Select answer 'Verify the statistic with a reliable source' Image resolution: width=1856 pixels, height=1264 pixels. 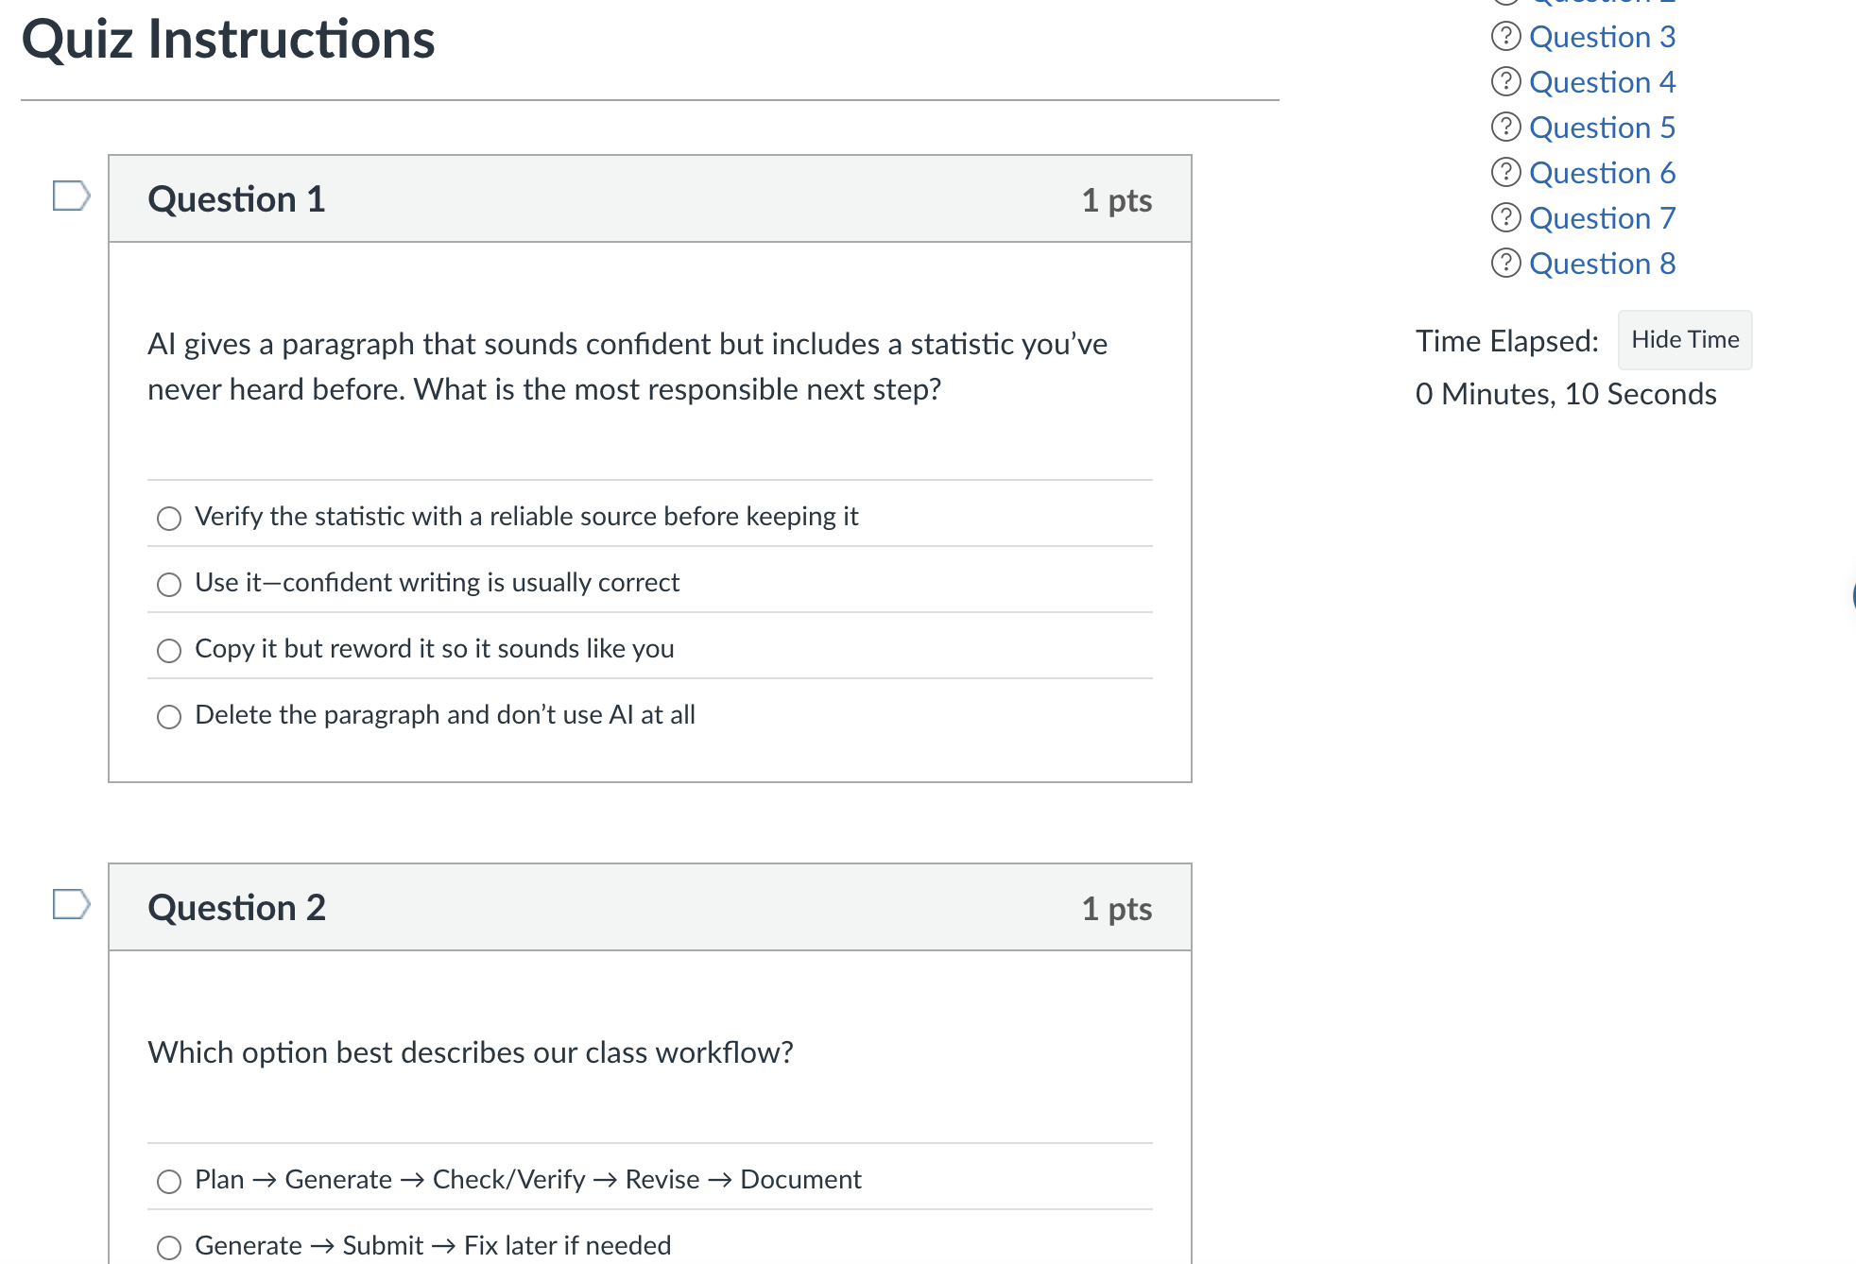point(168,519)
